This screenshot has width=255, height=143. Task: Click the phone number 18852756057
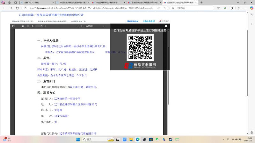click(x=62, y=116)
